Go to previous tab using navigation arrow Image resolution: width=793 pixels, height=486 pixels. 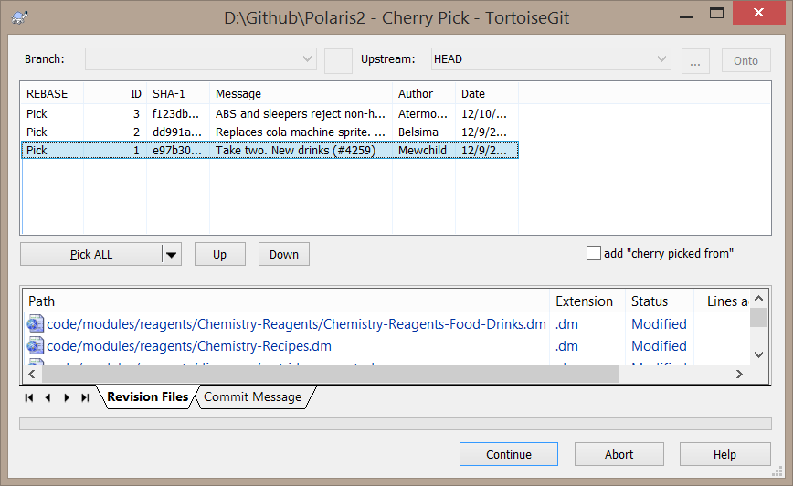click(48, 397)
